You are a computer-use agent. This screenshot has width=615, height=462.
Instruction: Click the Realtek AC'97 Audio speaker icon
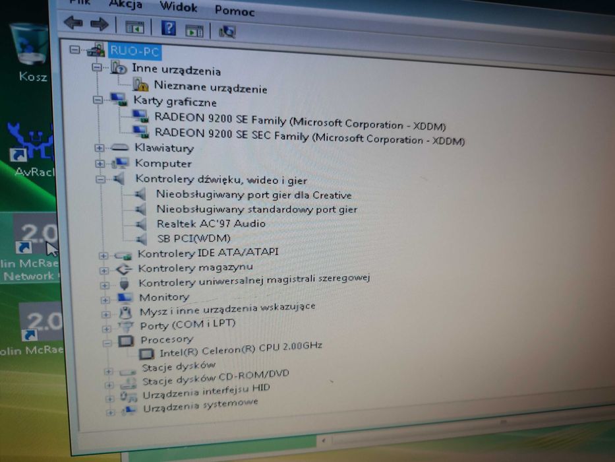(140, 224)
